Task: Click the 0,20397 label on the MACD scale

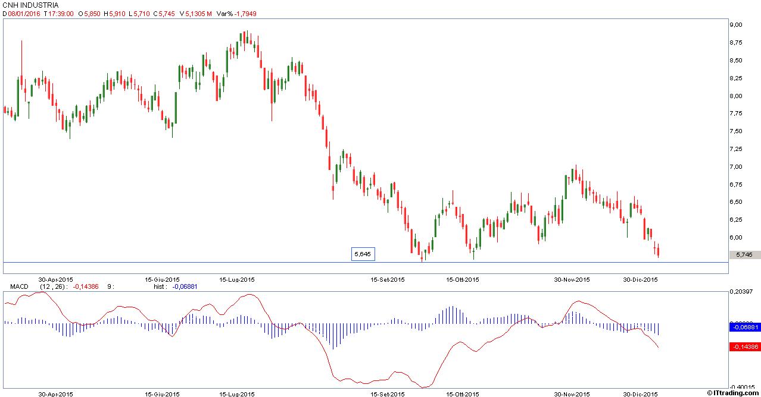Action: pos(740,292)
